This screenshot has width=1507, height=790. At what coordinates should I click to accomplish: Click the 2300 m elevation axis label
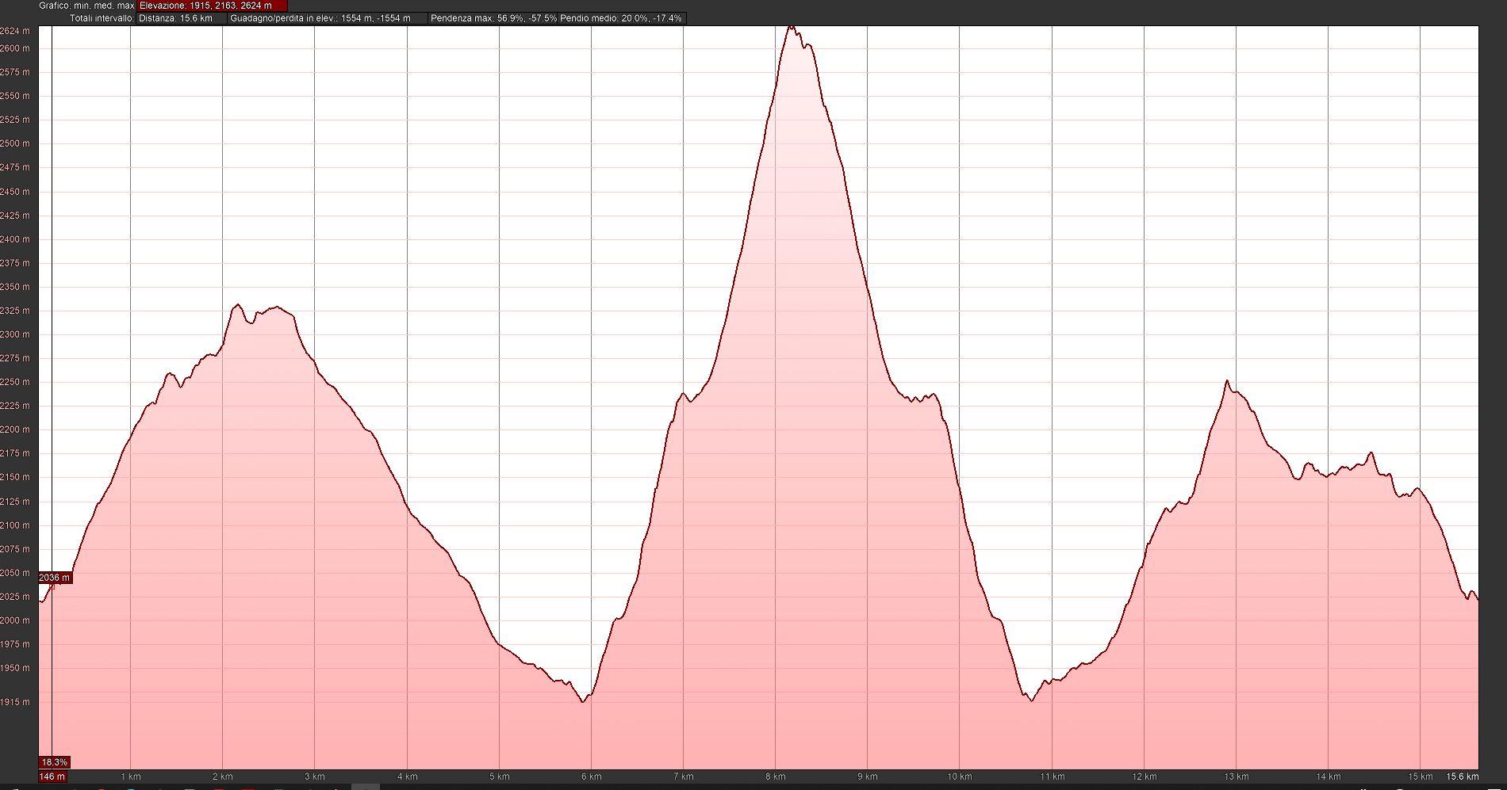(15, 334)
